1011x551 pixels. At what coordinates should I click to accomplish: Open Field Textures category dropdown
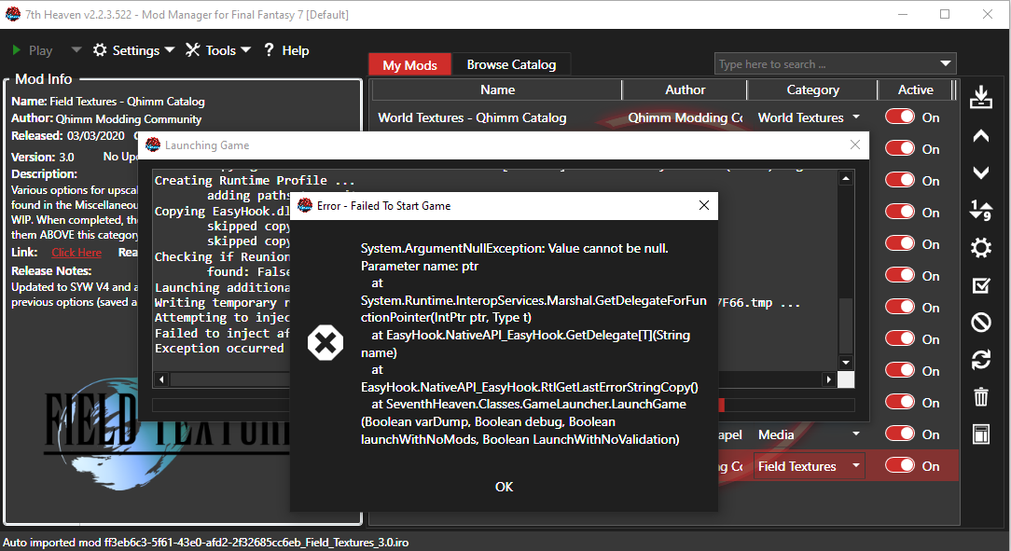coord(856,465)
